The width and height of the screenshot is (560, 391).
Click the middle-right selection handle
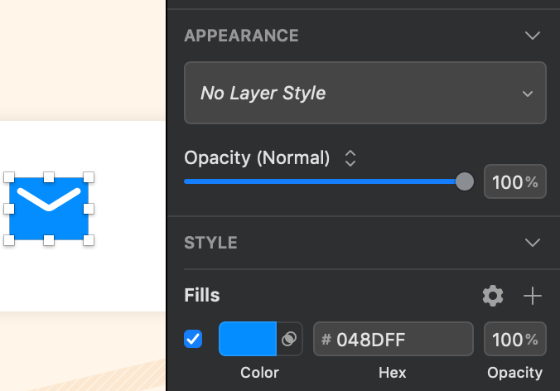pos(89,208)
